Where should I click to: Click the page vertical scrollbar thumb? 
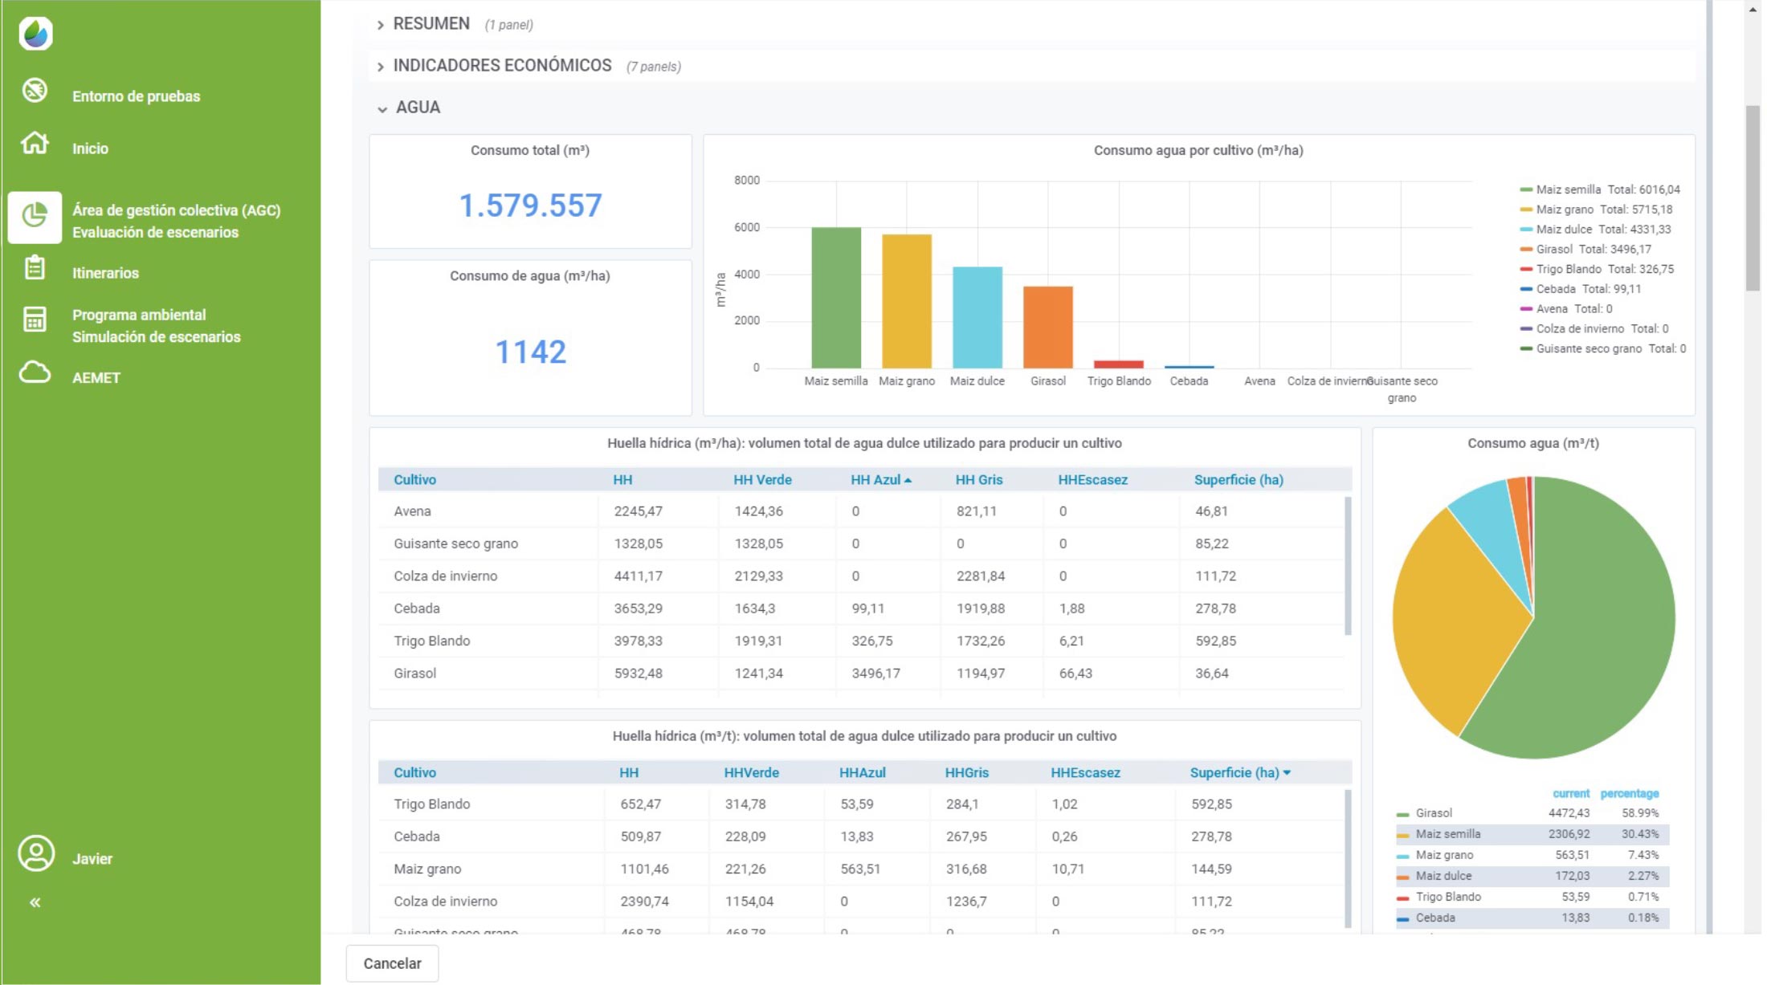tap(1753, 198)
